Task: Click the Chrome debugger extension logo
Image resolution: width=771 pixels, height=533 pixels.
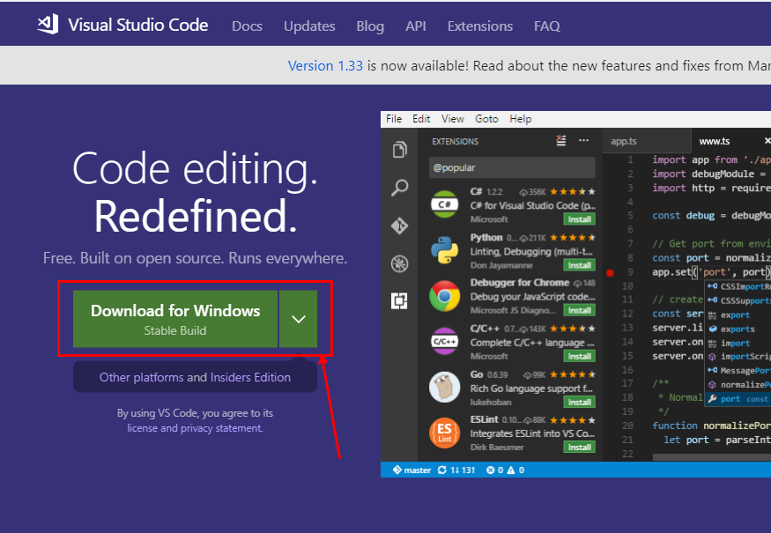Action: 444,296
